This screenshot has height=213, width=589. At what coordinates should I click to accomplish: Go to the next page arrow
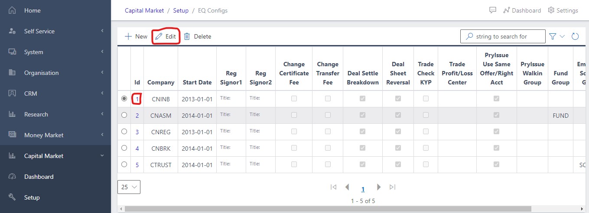coord(379,187)
